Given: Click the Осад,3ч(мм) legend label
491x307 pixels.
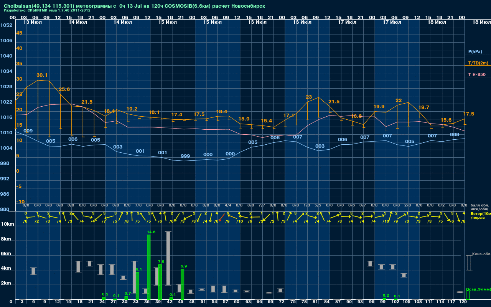Looking at the screenshot, I should (x=478, y=289).
